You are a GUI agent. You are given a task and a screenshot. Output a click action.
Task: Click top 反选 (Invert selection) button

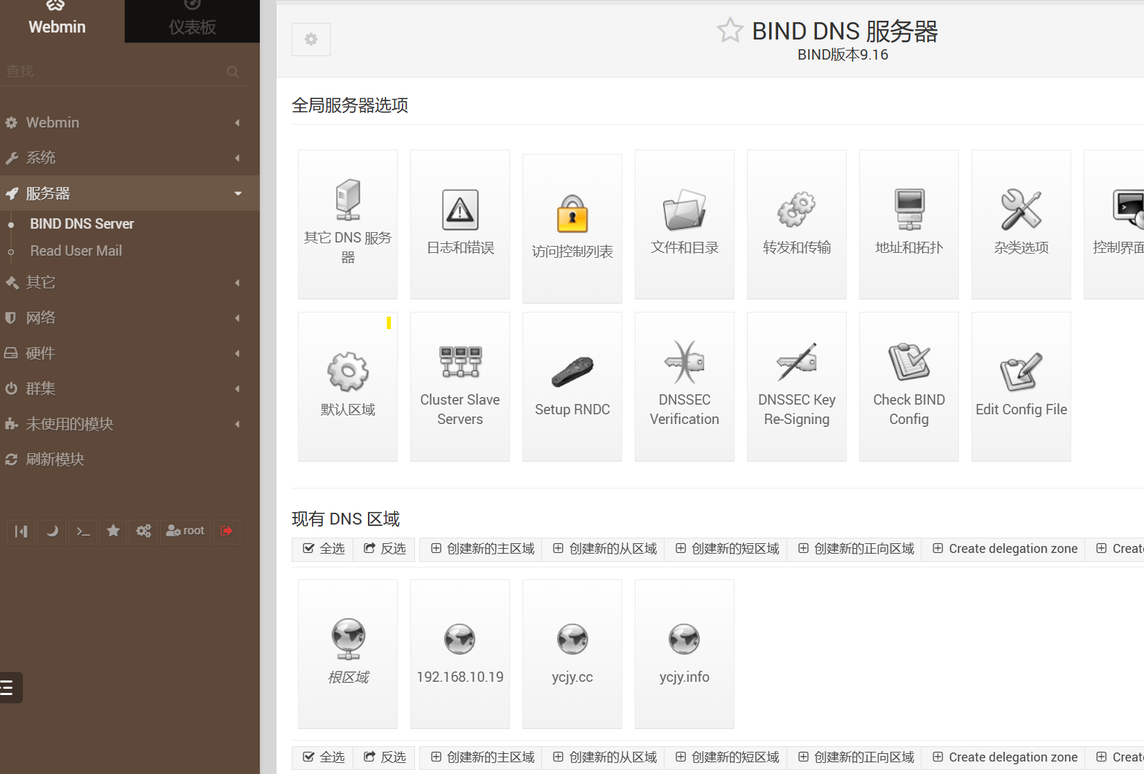click(385, 549)
